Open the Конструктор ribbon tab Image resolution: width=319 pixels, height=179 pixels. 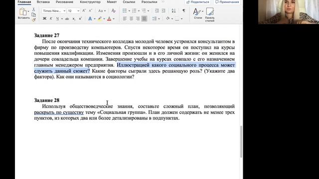point(90,2)
